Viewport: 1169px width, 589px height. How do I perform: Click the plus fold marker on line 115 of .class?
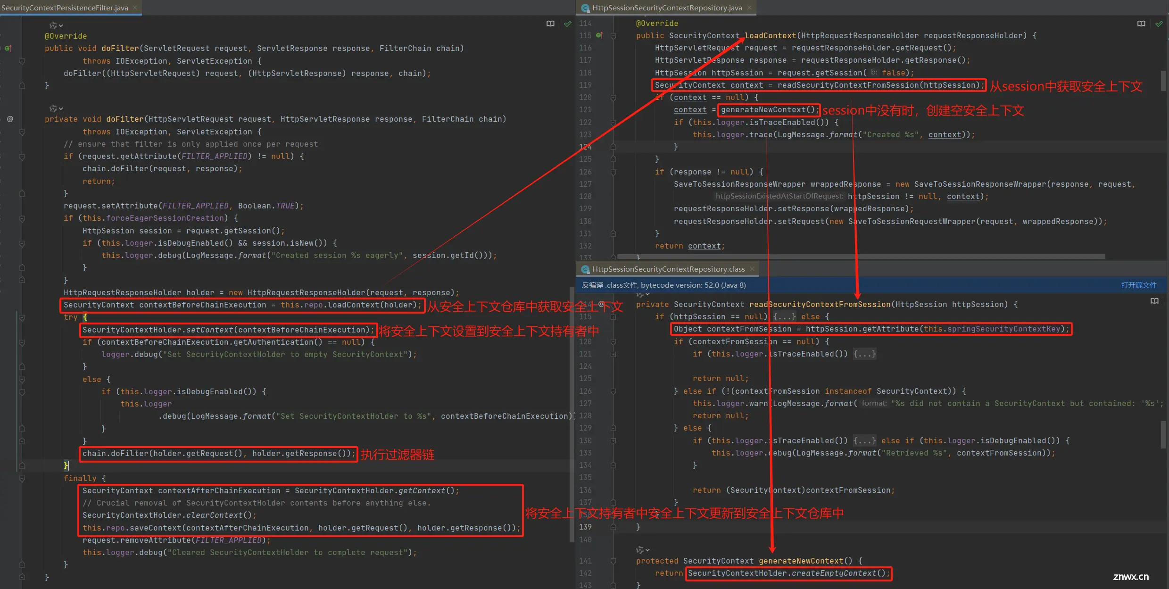613,317
